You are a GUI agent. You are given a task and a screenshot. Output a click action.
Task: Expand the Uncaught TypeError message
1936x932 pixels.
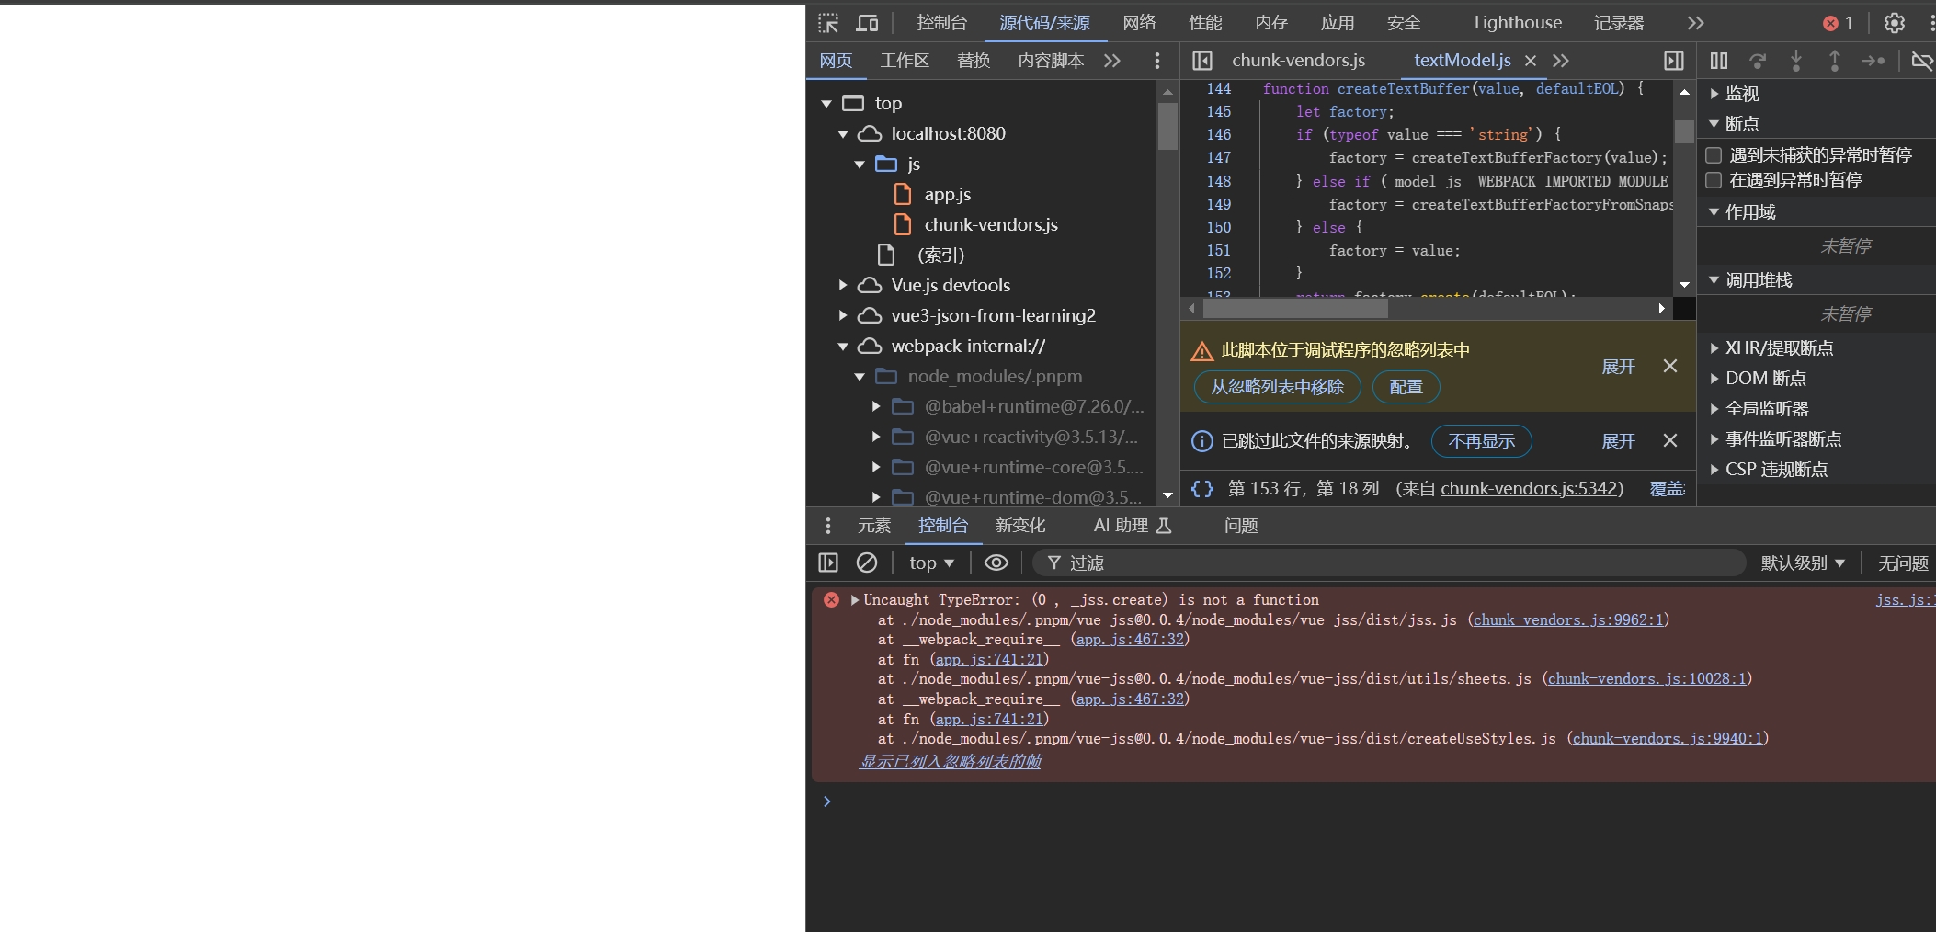(855, 600)
